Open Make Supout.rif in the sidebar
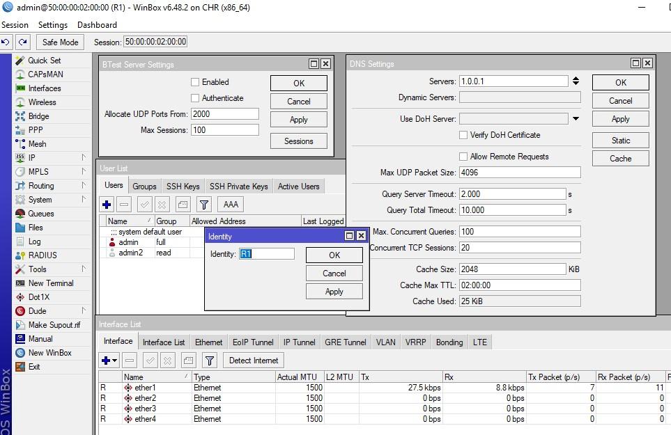Screen dimensions: 671x435 [x=54, y=325]
